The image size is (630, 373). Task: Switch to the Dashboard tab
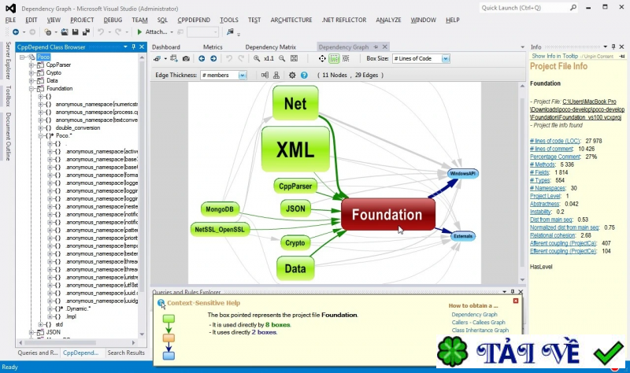click(x=166, y=47)
